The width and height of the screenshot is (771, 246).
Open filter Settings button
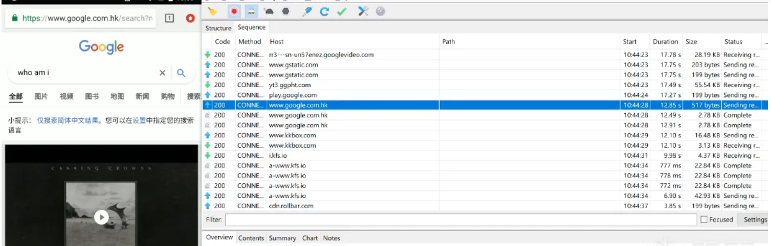coord(755,219)
